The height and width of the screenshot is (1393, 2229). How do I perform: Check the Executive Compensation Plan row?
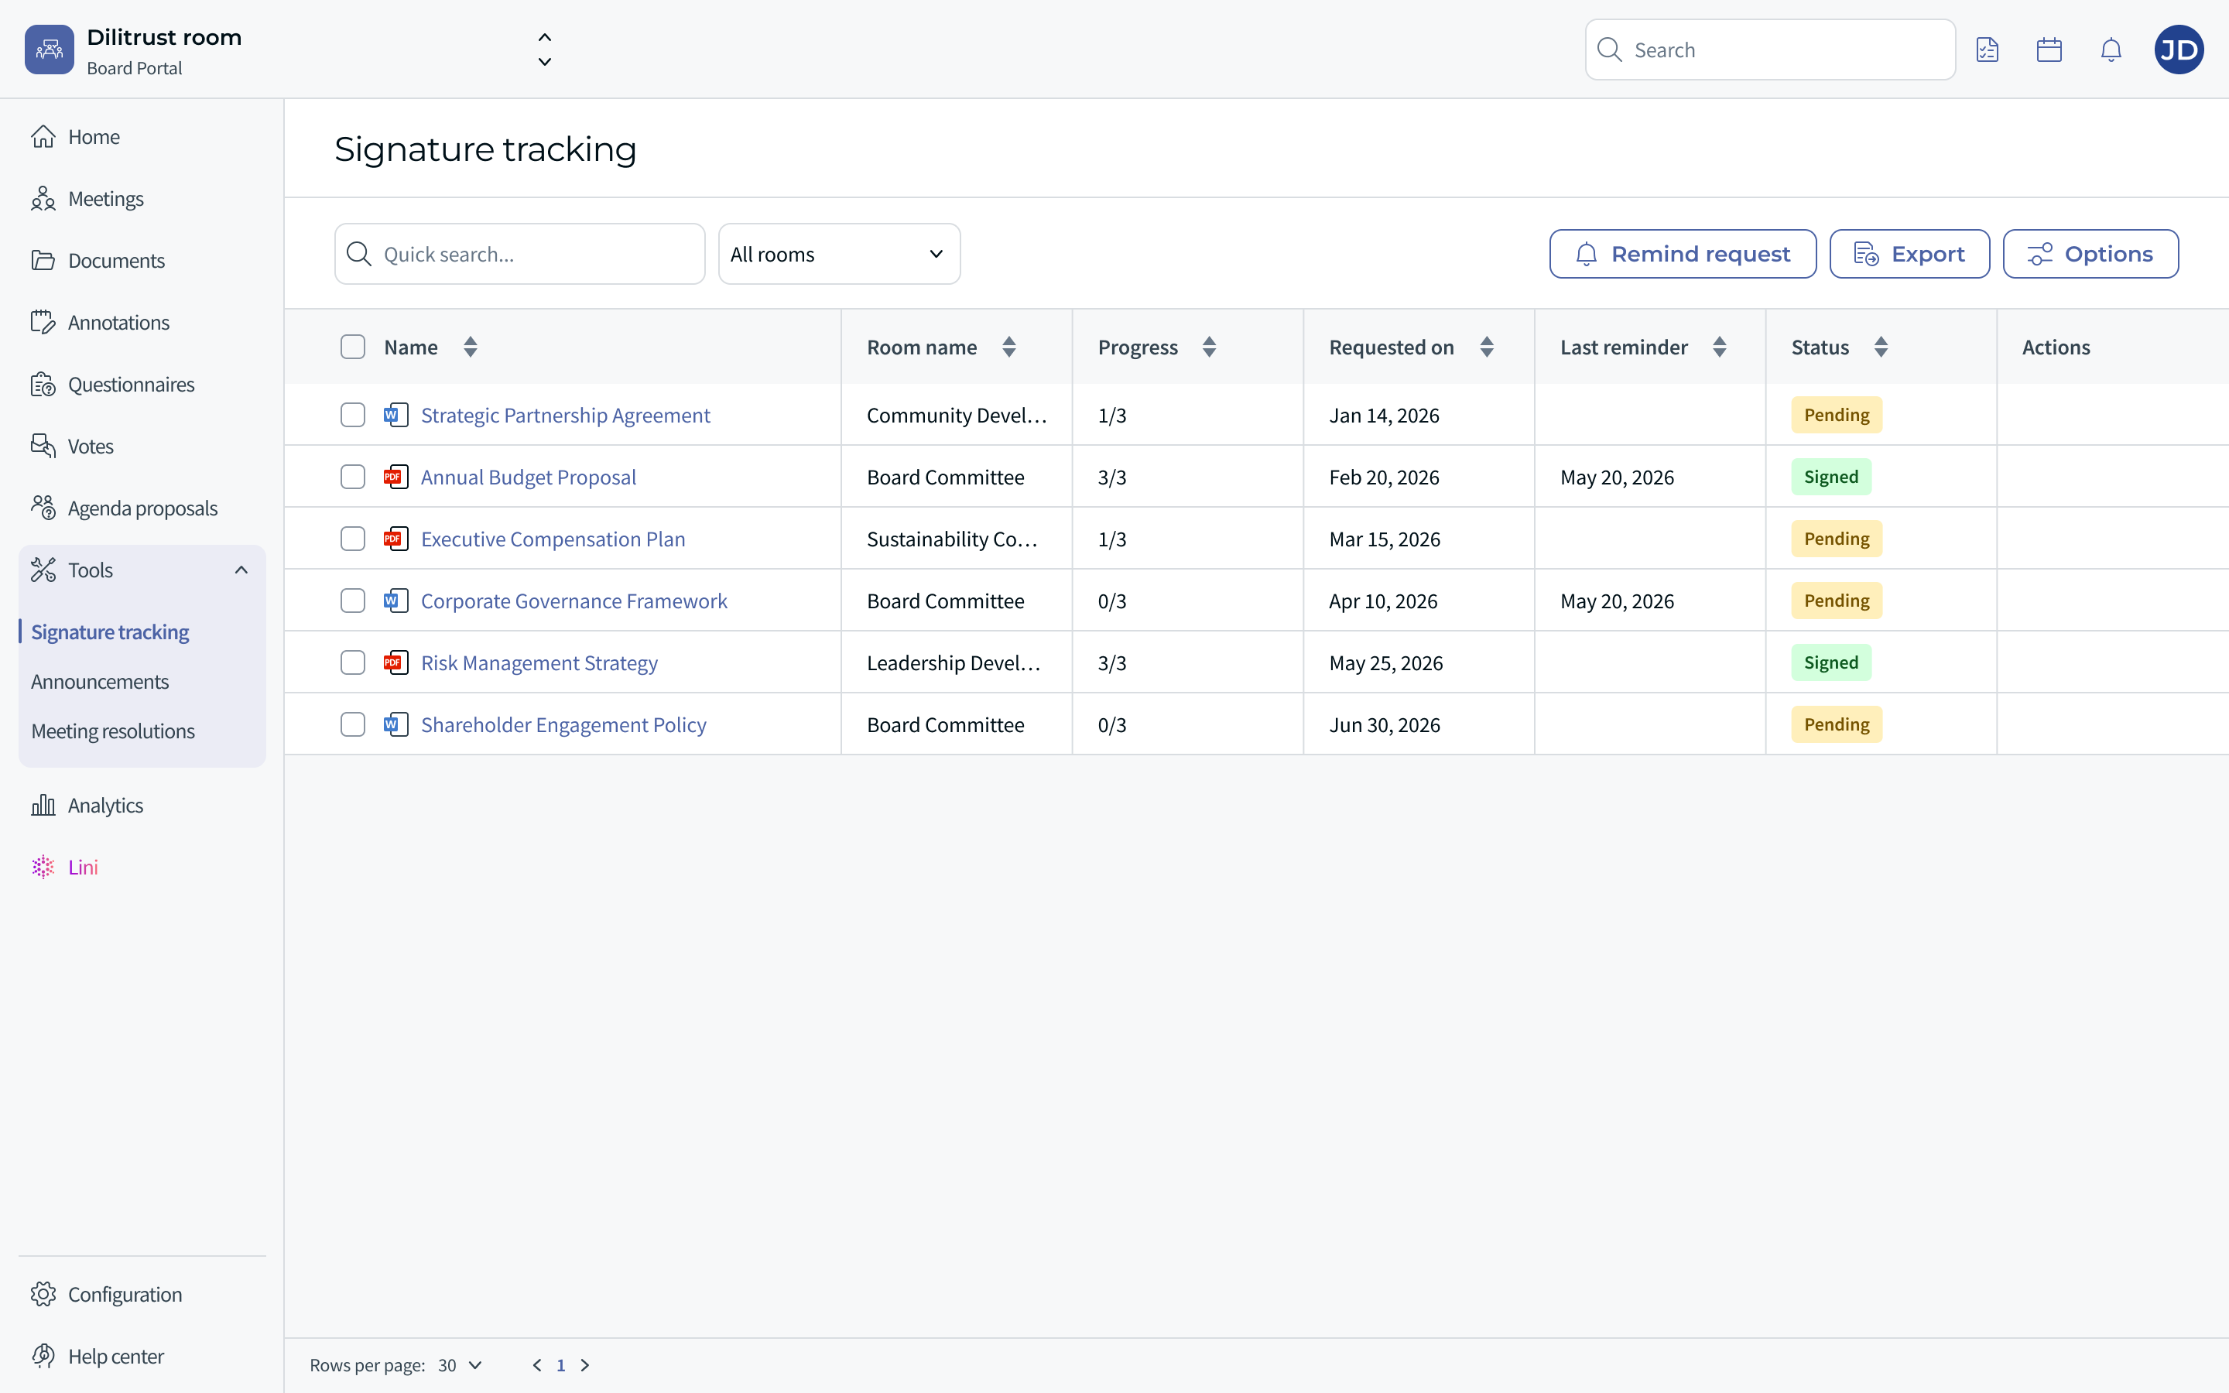(353, 538)
